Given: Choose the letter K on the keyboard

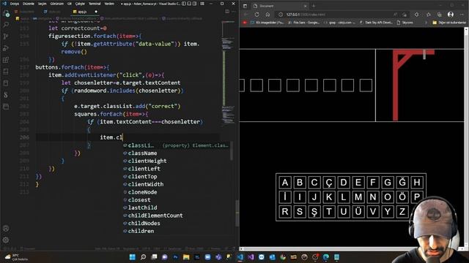Looking at the screenshot, I should 329,197.
